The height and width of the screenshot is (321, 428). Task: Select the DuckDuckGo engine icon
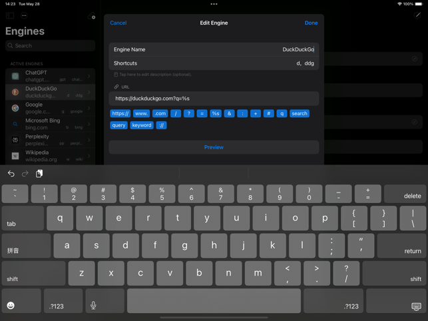[x=15, y=92]
